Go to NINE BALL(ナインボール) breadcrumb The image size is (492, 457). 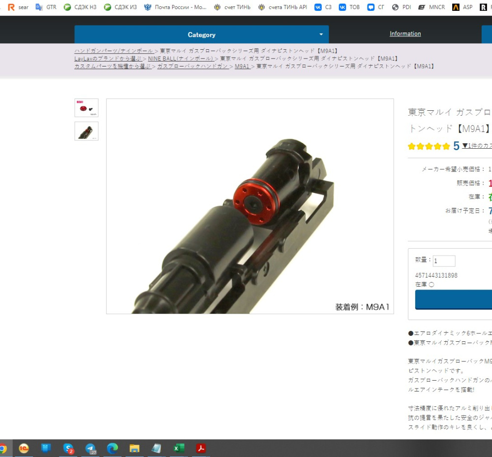click(181, 59)
